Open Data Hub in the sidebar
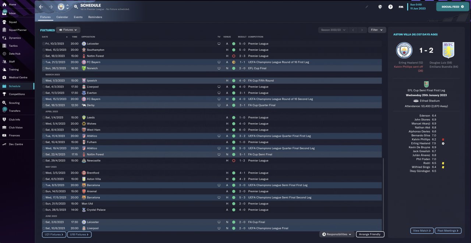This screenshot has height=243, width=471. point(17,54)
